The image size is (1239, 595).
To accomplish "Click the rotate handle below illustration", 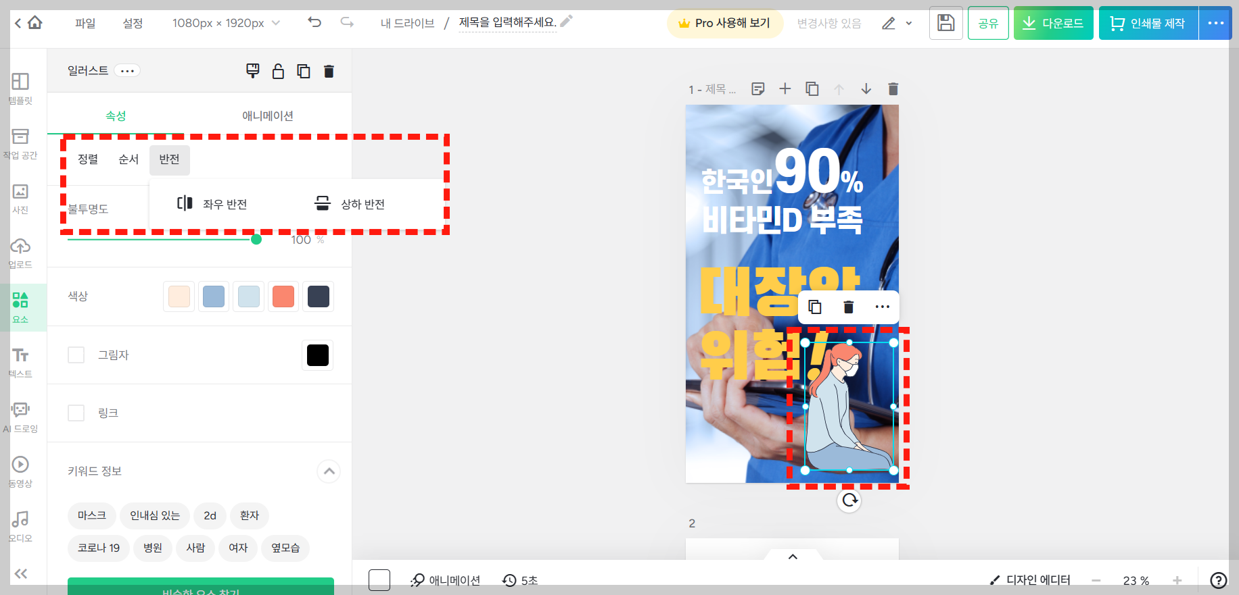I will coord(849,500).
